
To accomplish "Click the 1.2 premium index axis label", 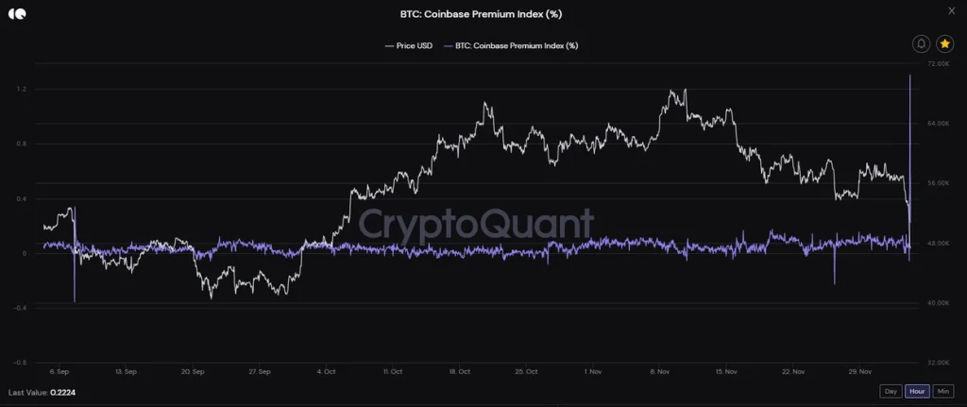I will click(20, 90).
